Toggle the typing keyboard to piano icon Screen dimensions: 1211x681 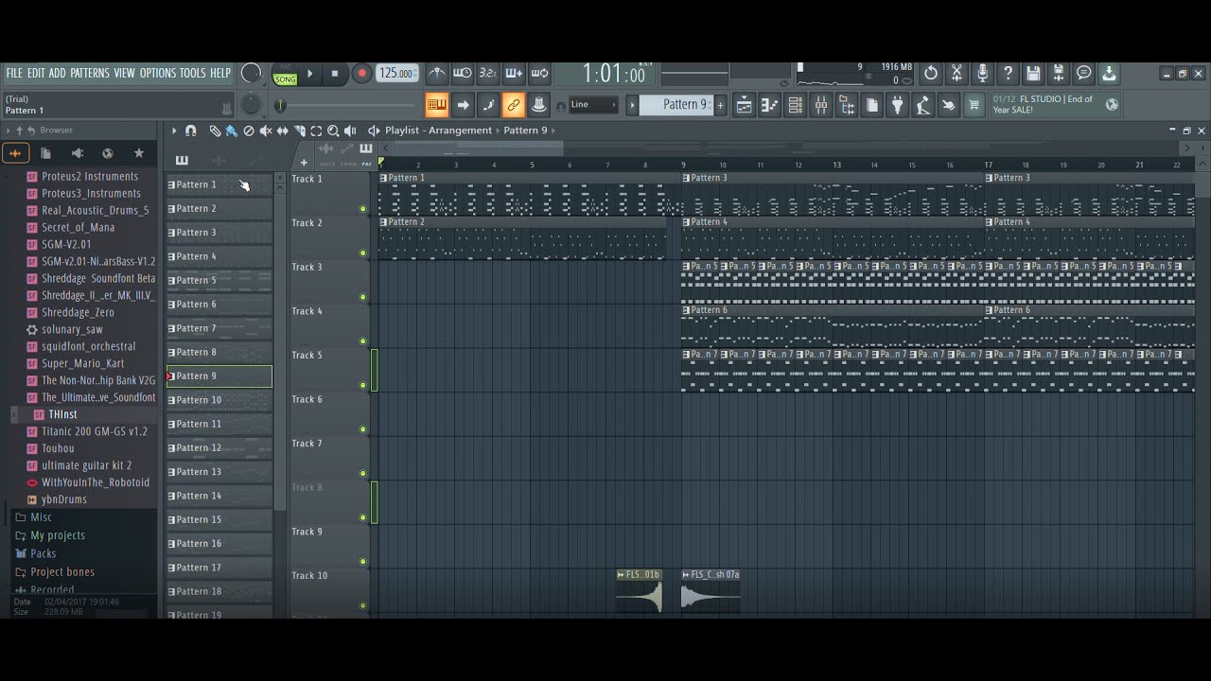pos(436,105)
